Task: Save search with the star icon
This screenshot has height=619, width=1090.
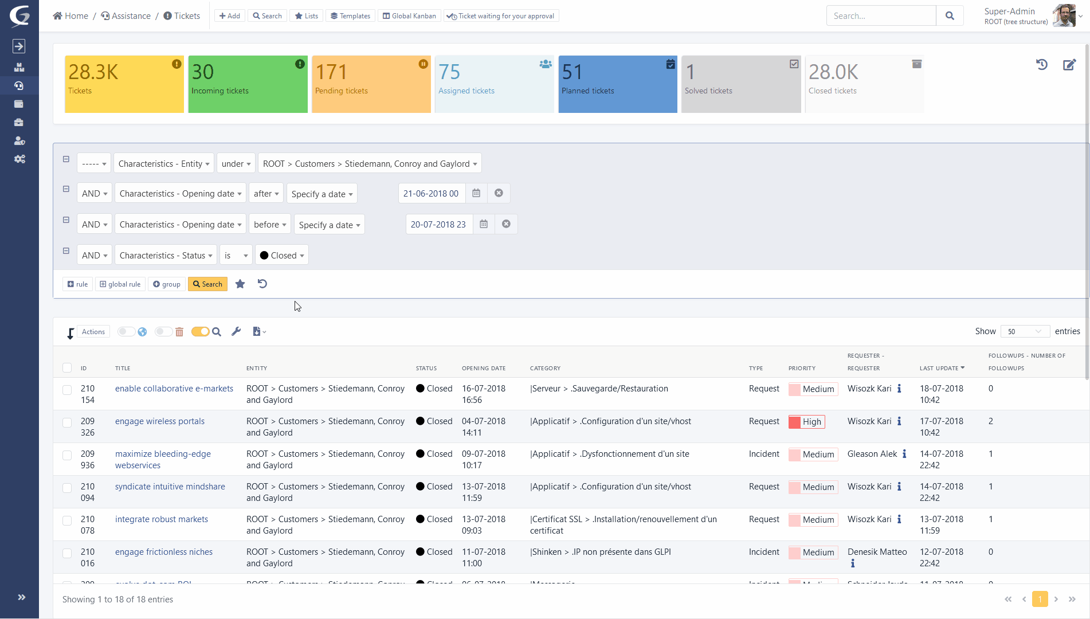Action: (240, 284)
